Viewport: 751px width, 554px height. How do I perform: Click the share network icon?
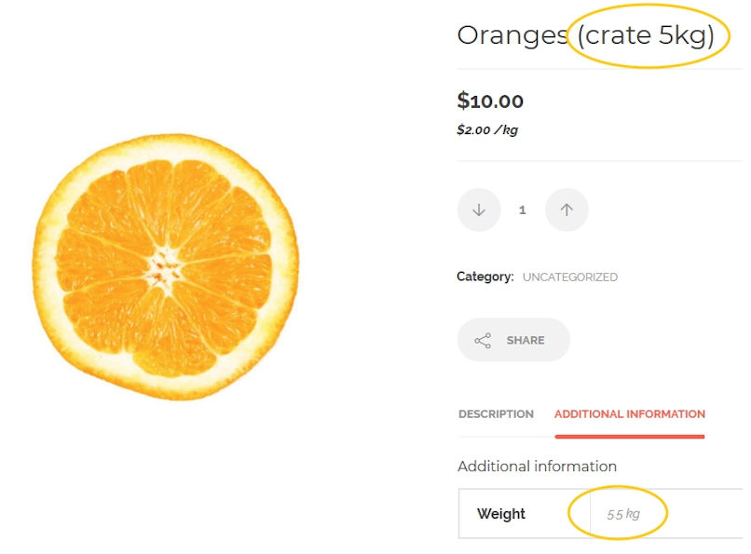483,340
